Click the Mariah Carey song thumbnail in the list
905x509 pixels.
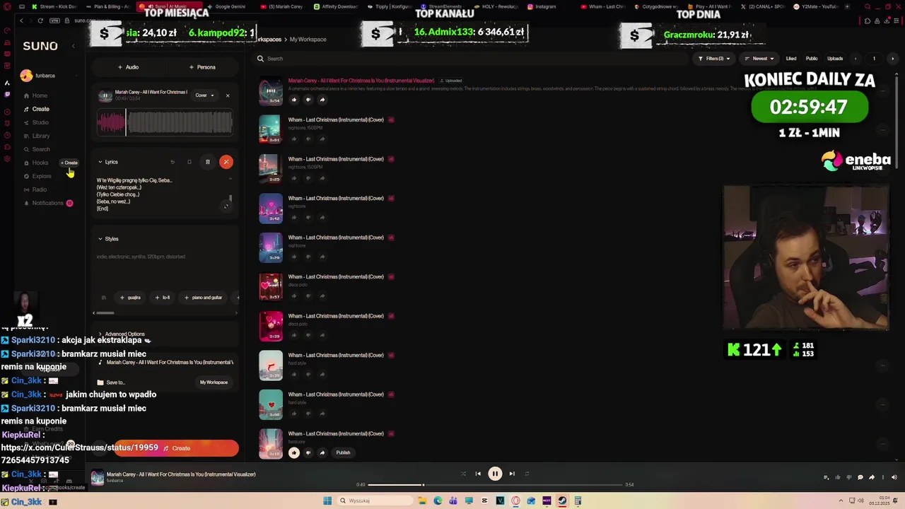(271, 92)
